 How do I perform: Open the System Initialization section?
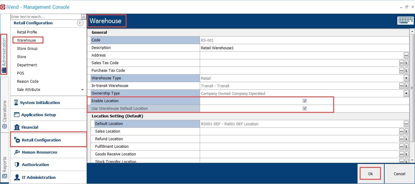[x=49, y=102]
